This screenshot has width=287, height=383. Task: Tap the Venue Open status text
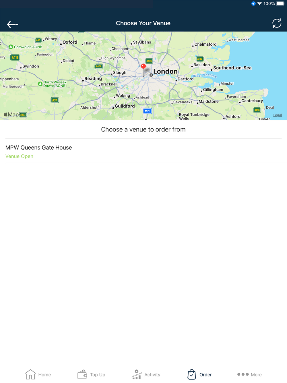coord(19,156)
